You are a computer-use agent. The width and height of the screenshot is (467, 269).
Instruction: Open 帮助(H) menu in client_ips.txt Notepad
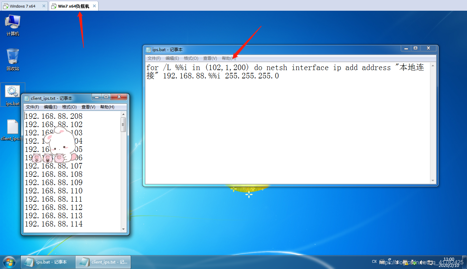click(108, 107)
